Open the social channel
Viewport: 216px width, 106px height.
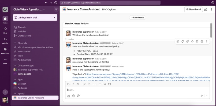coord(35,56)
